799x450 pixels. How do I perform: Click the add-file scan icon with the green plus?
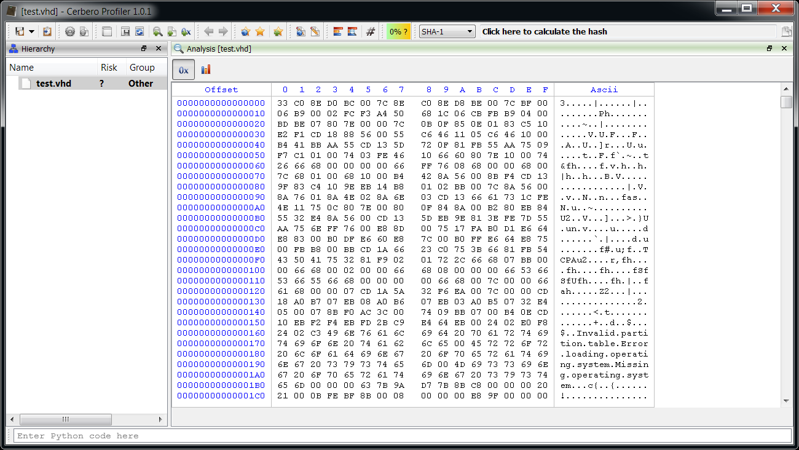(171, 31)
